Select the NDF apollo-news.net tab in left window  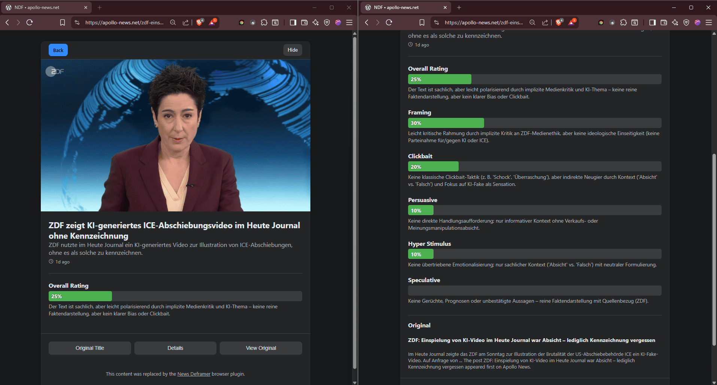coord(43,7)
